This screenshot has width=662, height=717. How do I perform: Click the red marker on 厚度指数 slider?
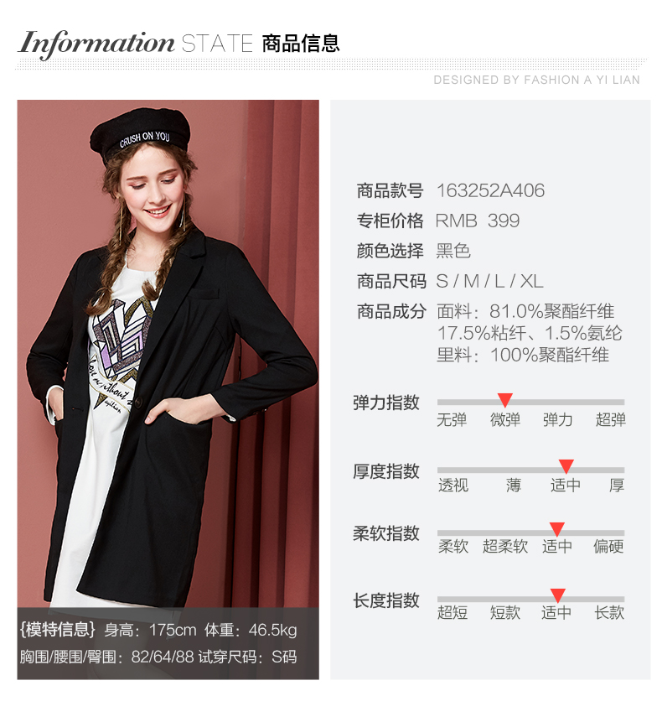point(566,467)
